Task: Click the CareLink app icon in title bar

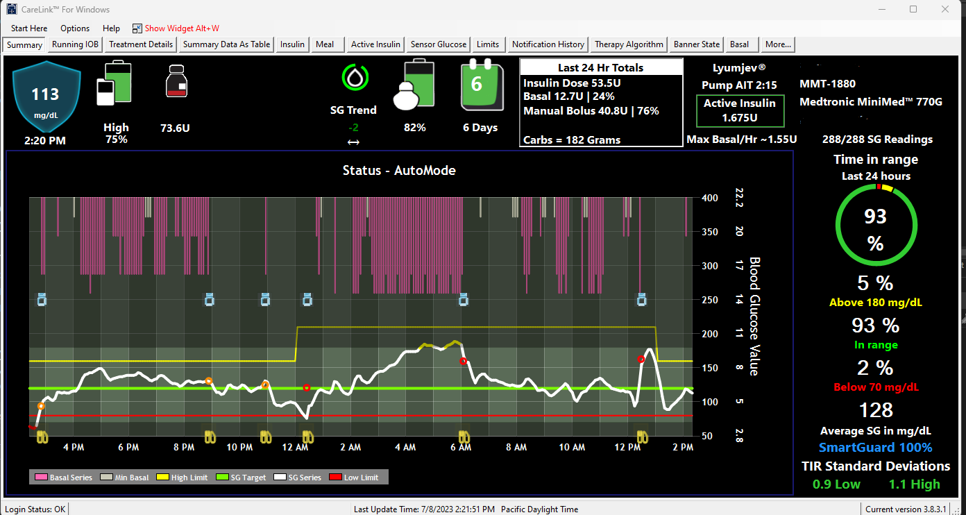Action: [11, 10]
